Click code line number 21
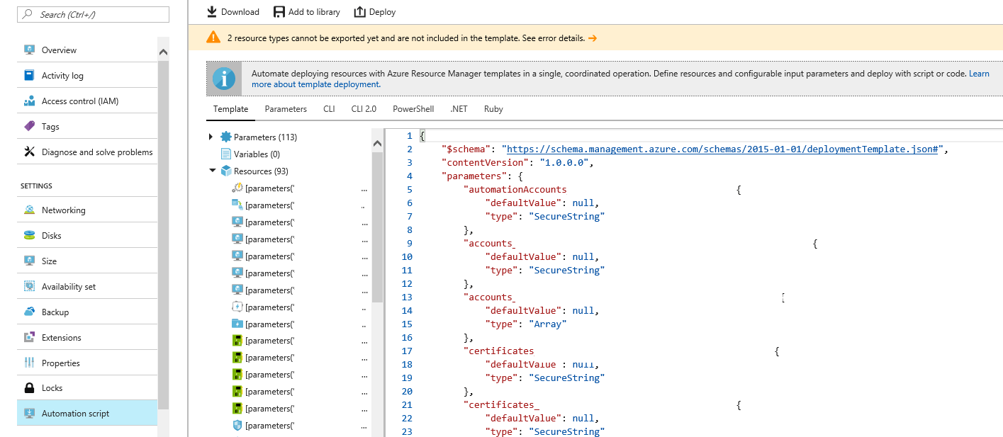 [407, 405]
